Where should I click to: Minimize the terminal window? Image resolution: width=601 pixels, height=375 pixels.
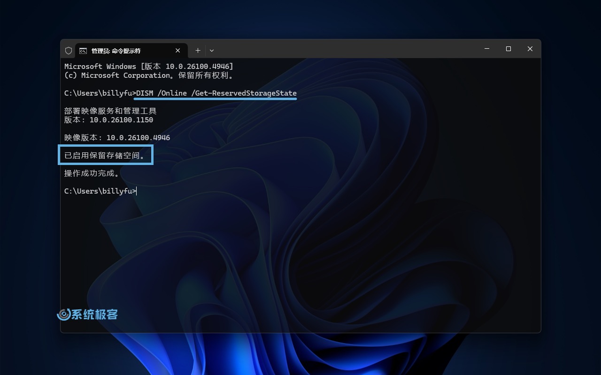click(487, 49)
